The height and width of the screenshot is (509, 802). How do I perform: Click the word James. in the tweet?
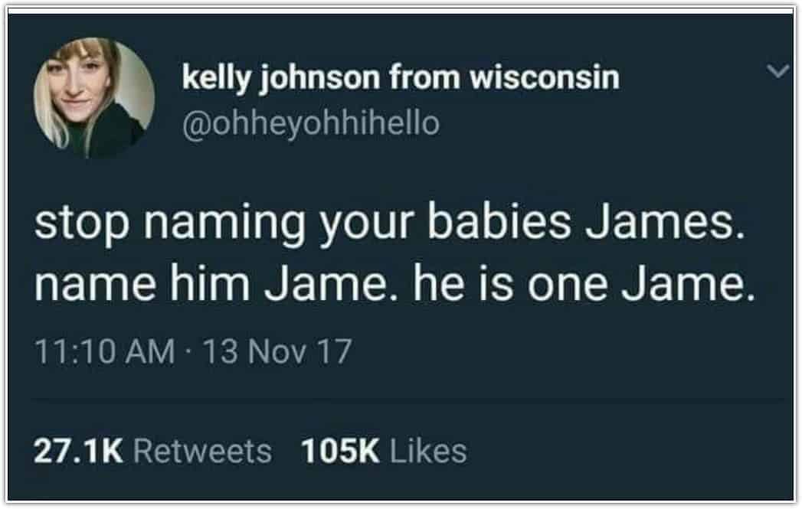coord(665,222)
